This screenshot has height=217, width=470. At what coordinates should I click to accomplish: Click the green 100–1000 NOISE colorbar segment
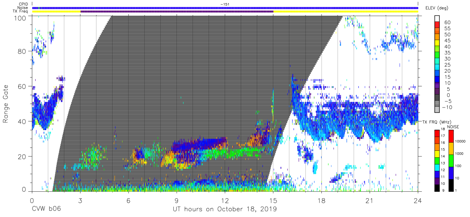[x=451, y=161]
